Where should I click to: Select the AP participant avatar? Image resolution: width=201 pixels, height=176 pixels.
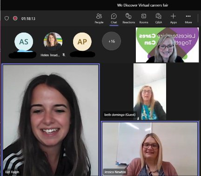tap(82, 41)
